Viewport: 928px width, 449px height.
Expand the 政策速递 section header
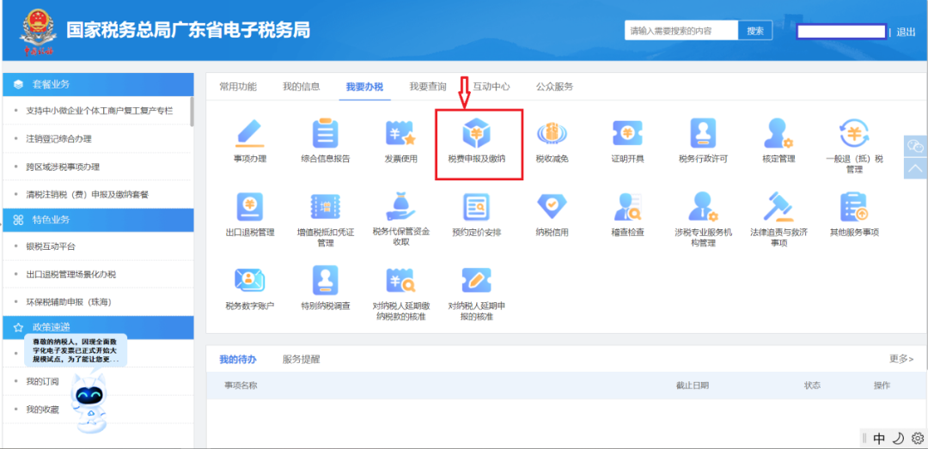[98, 326]
